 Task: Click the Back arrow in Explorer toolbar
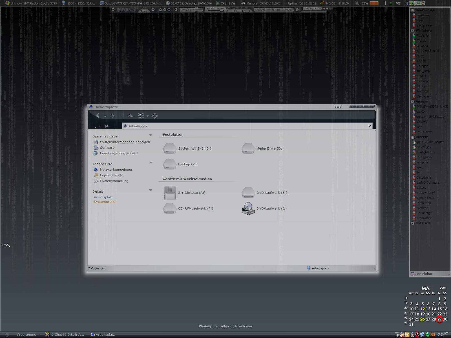tap(98, 116)
